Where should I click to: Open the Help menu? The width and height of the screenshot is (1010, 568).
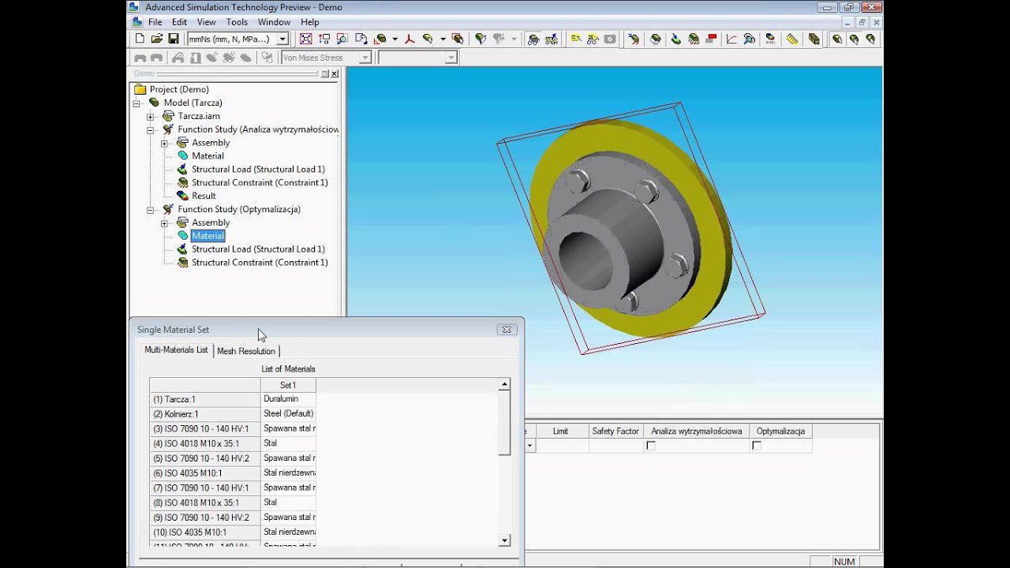pyautogui.click(x=310, y=22)
